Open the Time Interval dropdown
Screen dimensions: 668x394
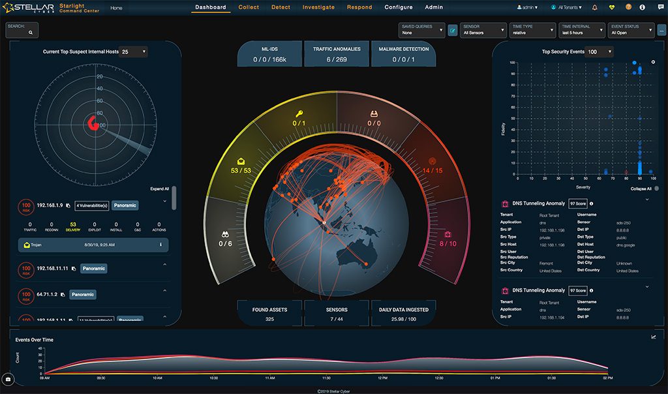coord(581,30)
